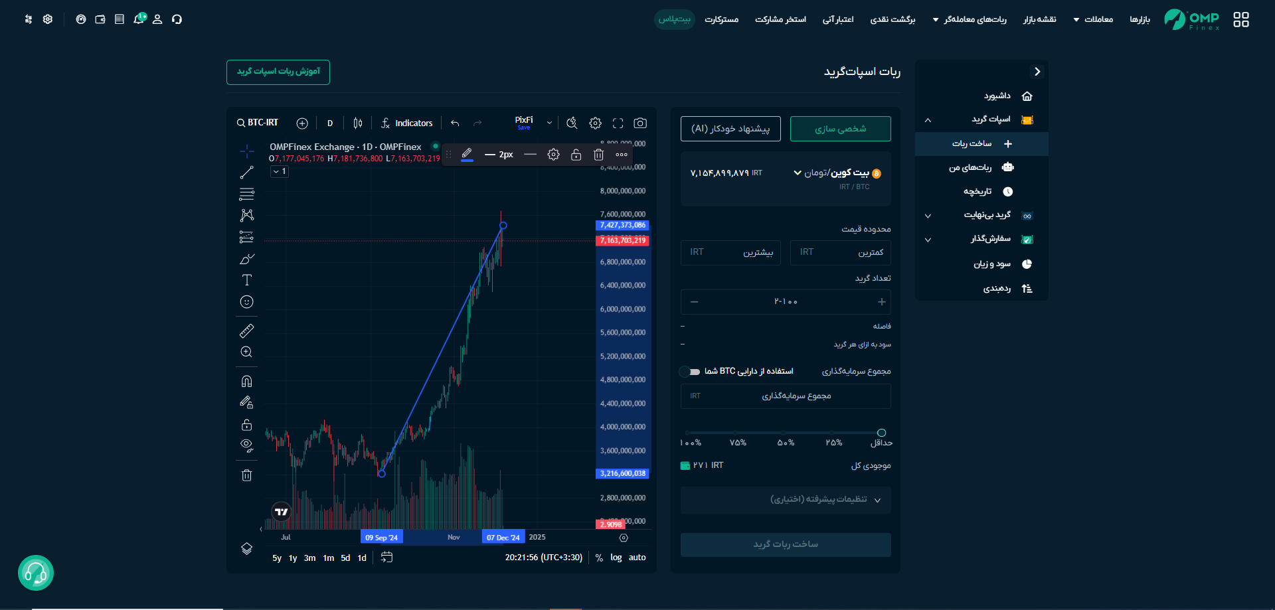Click the بیشترین price input field

click(x=730, y=252)
